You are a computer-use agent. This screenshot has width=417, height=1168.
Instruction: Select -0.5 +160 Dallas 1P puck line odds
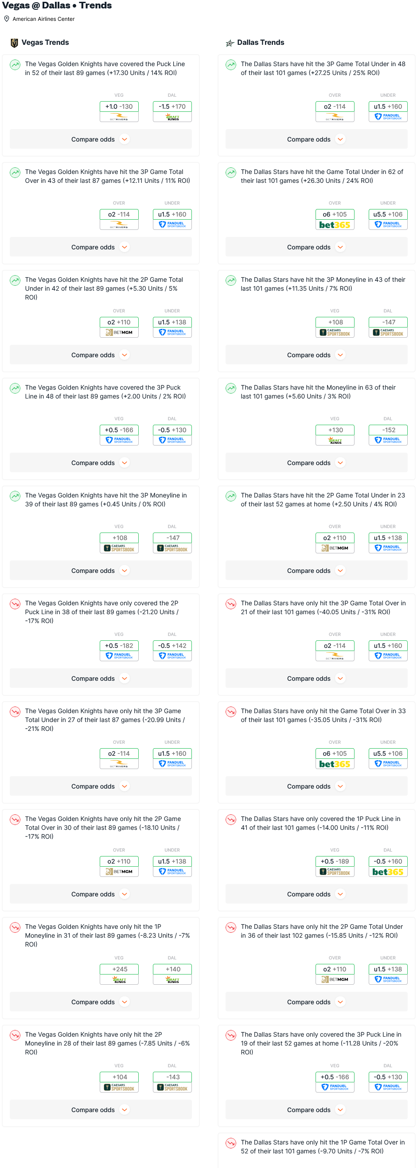pyautogui.click(x=388, y=861)
